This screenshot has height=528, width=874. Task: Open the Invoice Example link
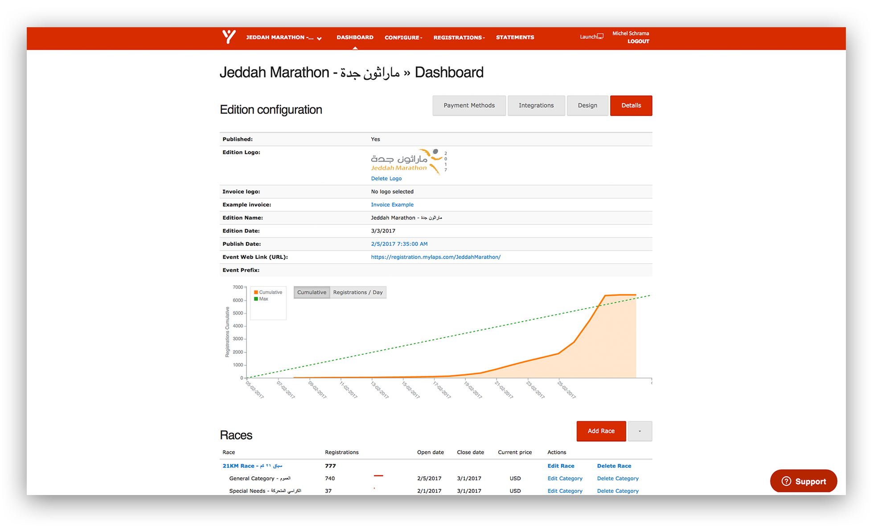click(392, 205)
